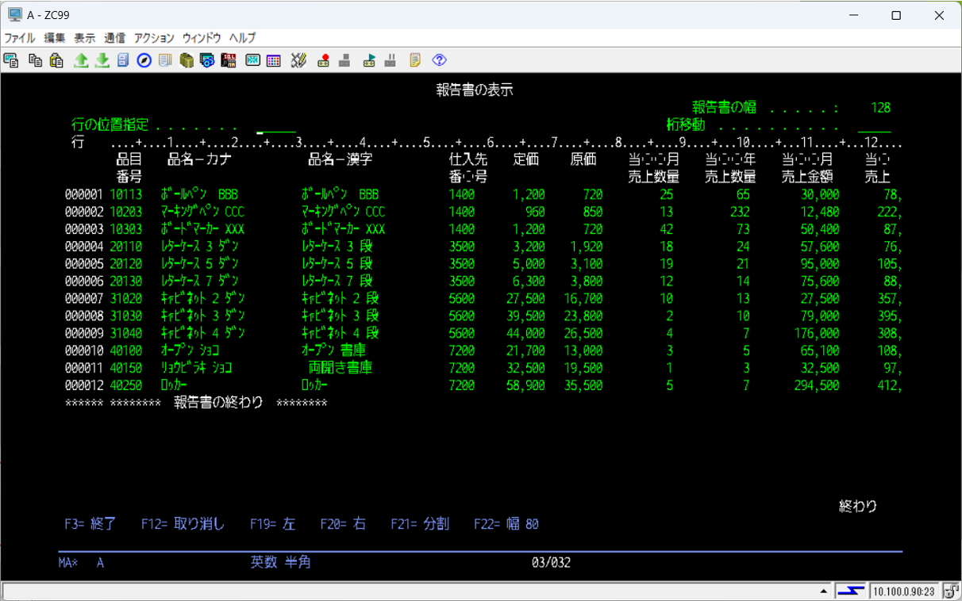Click オープン 書庫 kanji name cell

pyautogui.click(x=333, y=350)
